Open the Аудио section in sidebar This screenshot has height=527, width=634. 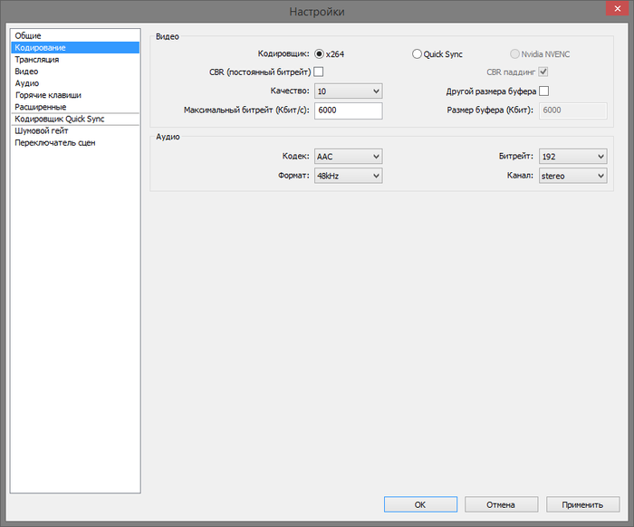pyautogui.click(x=75, y=83)
